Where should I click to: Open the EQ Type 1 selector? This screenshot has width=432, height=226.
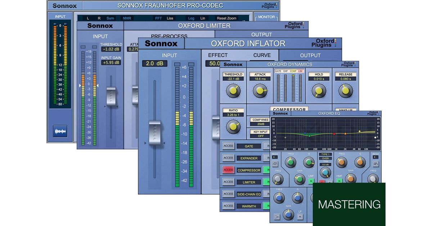(x=325, y=154)
